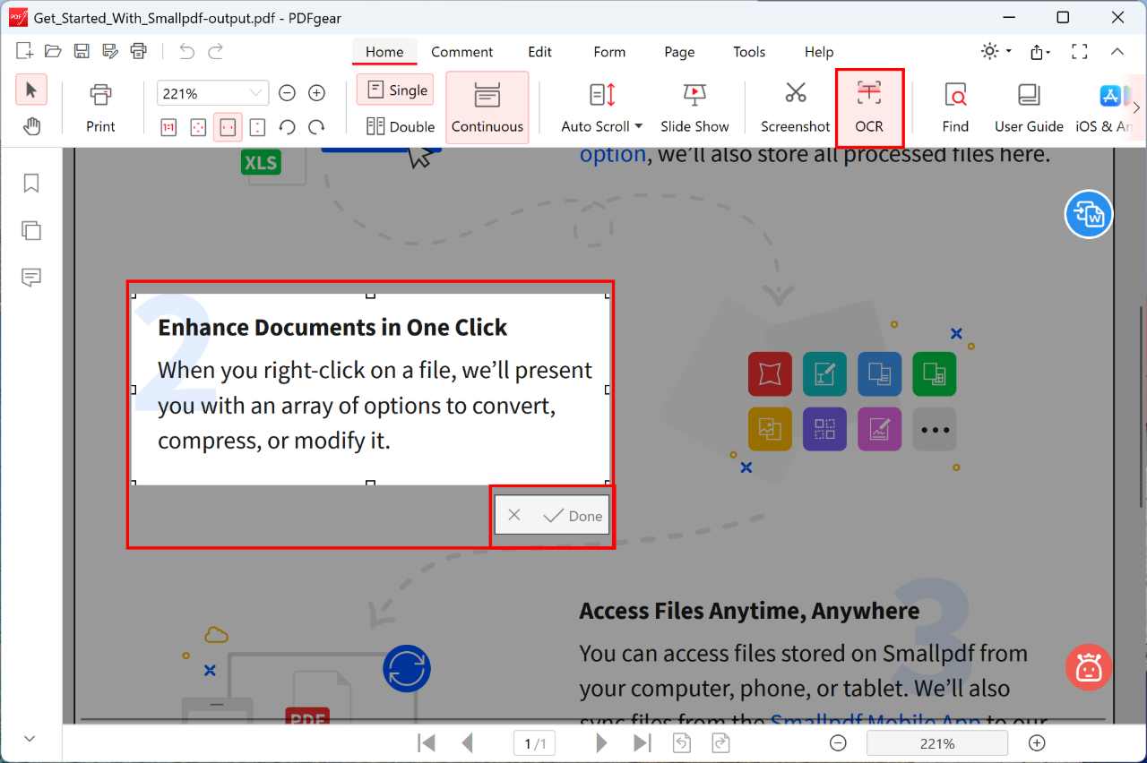The image size is (1147, 763).
Task: Expand the sidebar down-chevron at the bottom left
Action: click(30, 739)
